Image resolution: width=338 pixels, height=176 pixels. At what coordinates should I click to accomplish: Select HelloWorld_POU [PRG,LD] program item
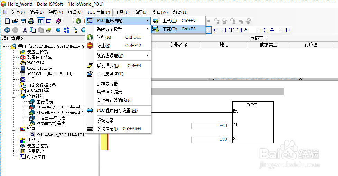60,135
